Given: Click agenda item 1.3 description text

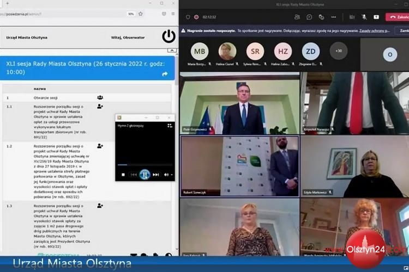Looking at the screenshot, I should click(x=62, y=226).
